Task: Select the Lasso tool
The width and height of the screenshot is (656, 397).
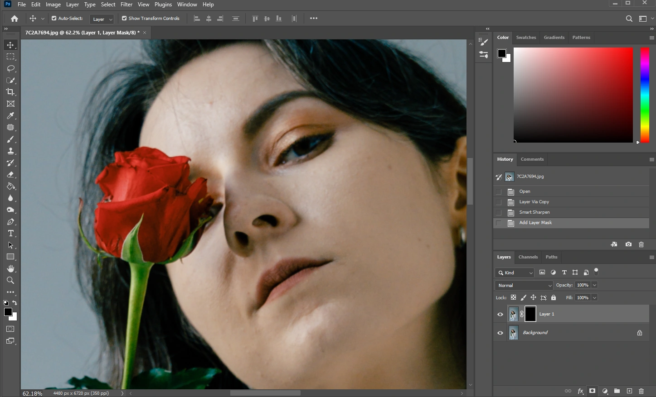Action: point(10,68)
